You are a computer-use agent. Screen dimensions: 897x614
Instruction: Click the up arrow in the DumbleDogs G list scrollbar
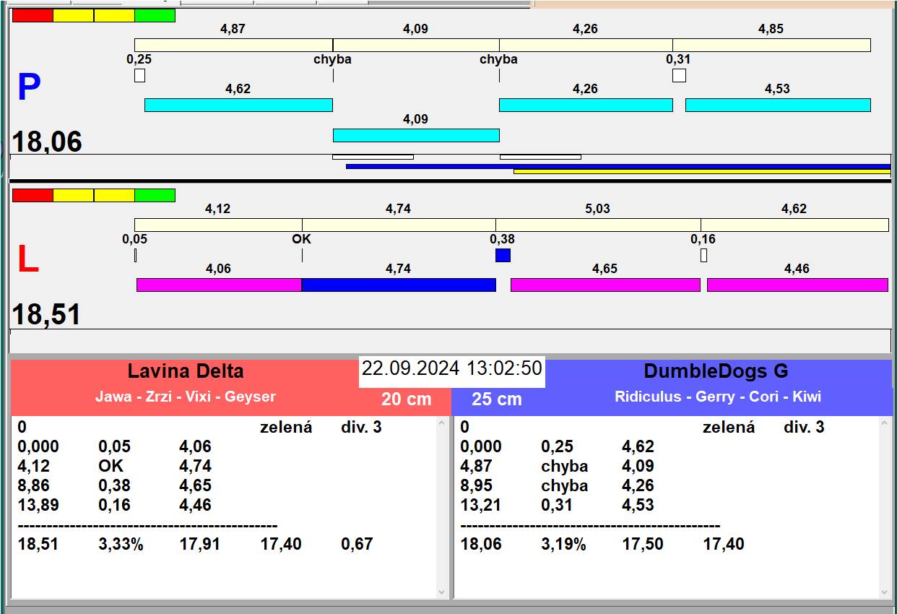(885, 423)
